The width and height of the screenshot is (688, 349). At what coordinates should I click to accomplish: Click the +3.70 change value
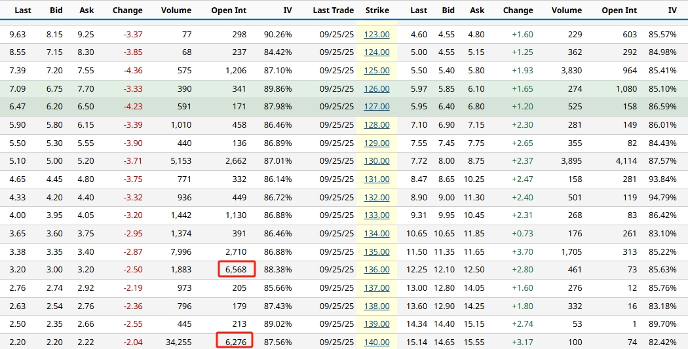pyautogui.click(x=523, y=251)
